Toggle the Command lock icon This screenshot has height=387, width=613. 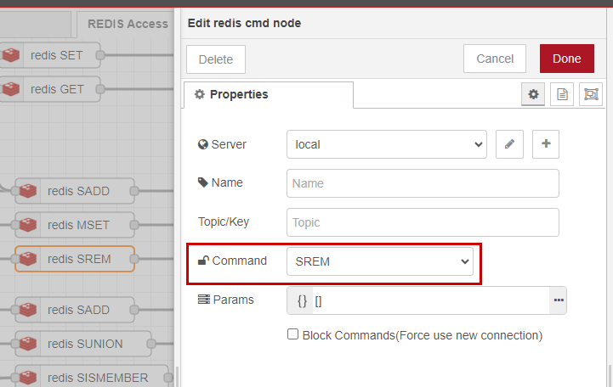(x=203, y=261)
